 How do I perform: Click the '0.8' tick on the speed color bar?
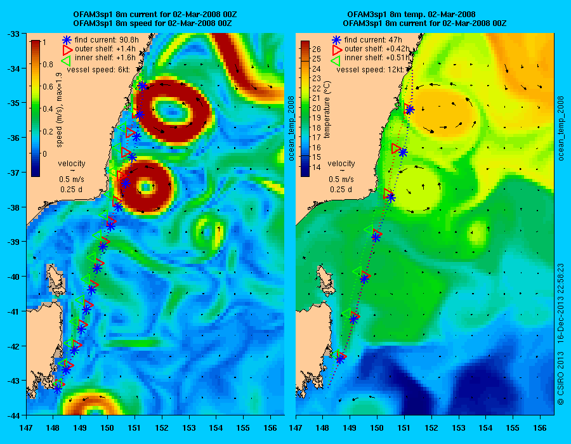48,65
